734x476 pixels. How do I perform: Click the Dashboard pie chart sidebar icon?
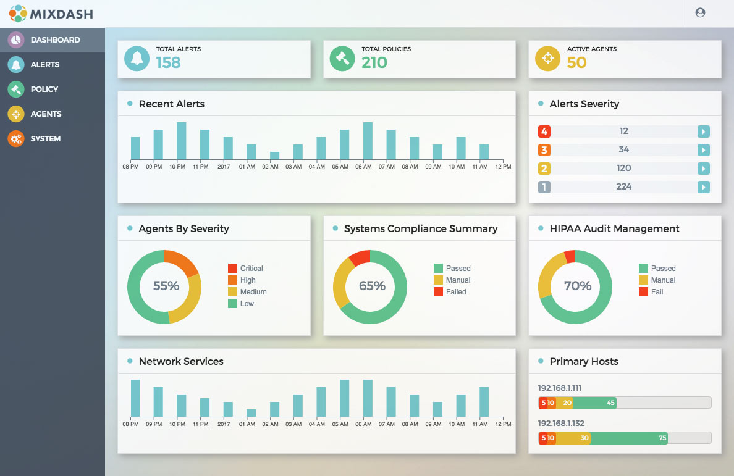[16, 40]
